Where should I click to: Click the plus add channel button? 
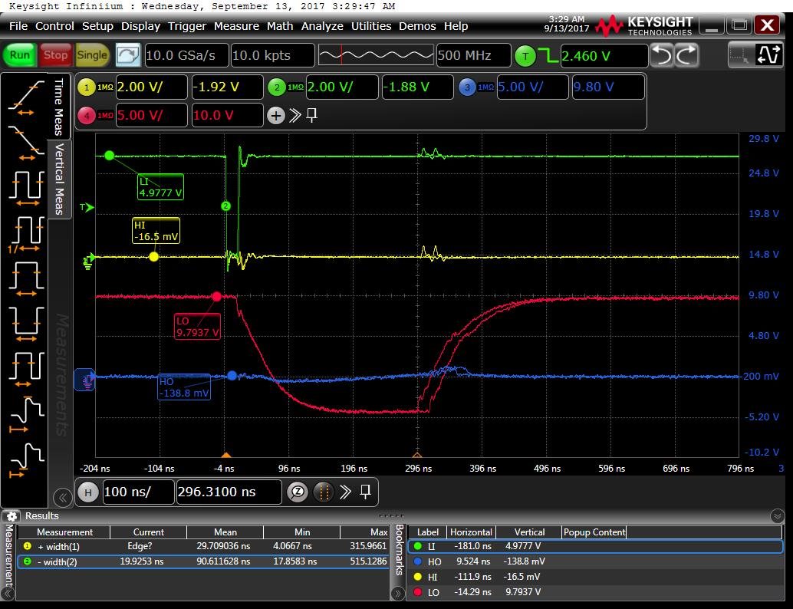pyautogui.click(x=275, y=116)
